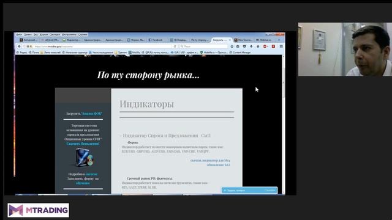The width and height of the screenshot is (392, 220).
Task: Click the red square extension icon
Action: coord(274,46)
